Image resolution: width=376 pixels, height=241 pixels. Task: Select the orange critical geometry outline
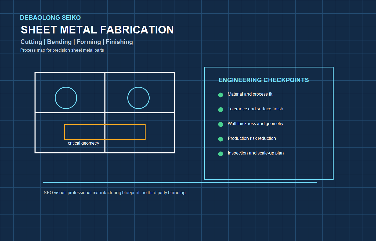click(x=105, y=132)
